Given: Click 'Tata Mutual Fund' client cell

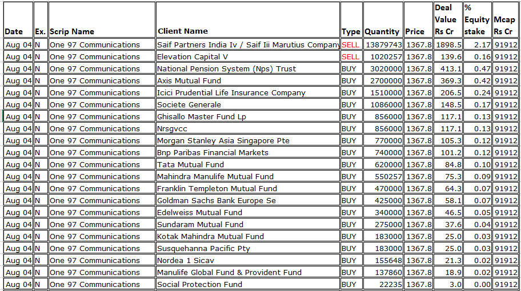Looking at the screenshot, I should tap(248, 164).
